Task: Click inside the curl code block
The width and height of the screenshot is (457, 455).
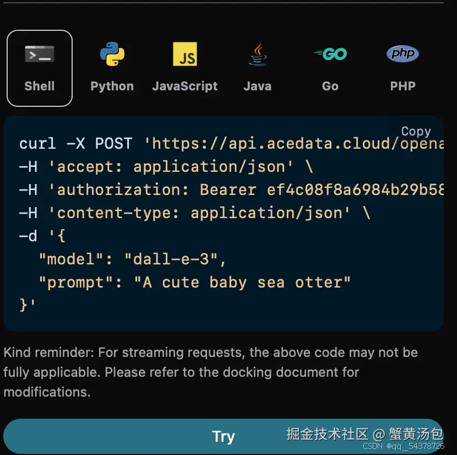Action: point(220,226)
